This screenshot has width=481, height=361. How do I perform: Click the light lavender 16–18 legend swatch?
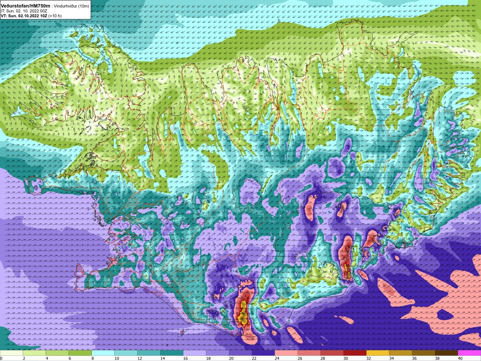click(195, 353)
